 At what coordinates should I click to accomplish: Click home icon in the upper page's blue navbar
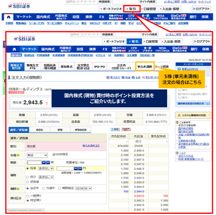(9, 17)
